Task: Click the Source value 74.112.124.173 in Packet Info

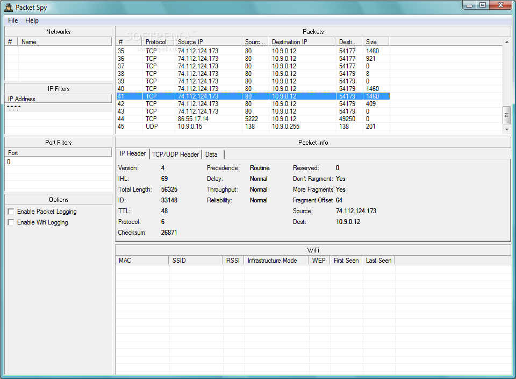Action: tap(356, 211)
